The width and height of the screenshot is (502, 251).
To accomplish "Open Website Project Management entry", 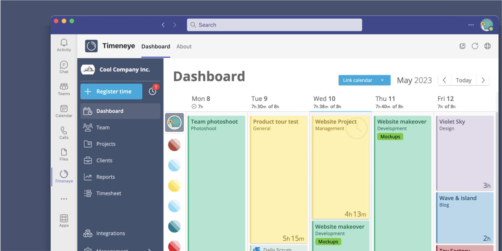I will click(x=341, y=167).
